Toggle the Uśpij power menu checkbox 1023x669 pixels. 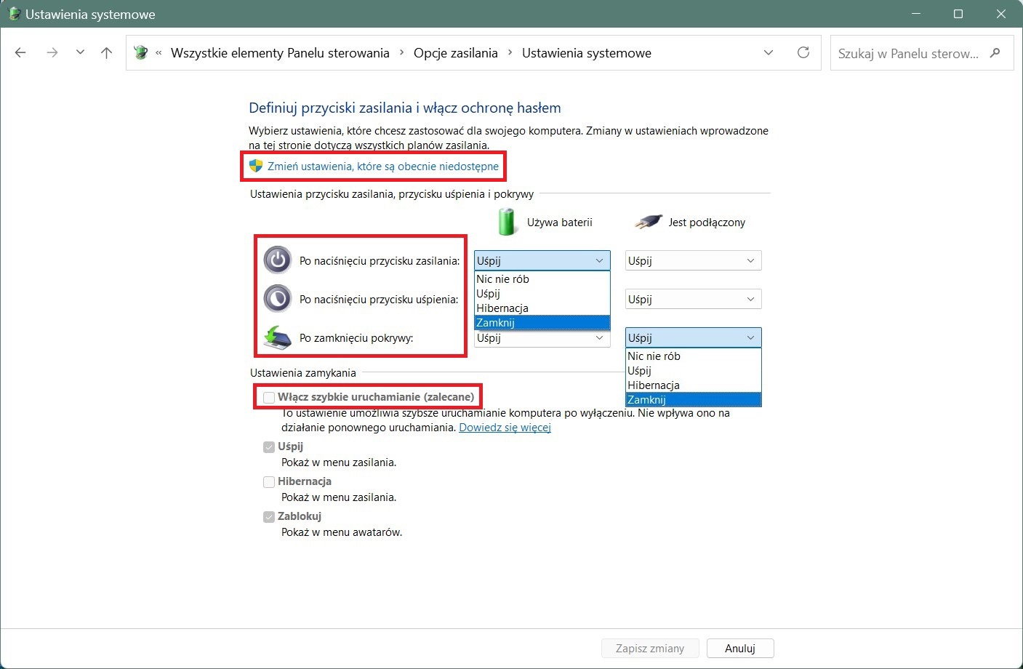(x=269, y=446)
